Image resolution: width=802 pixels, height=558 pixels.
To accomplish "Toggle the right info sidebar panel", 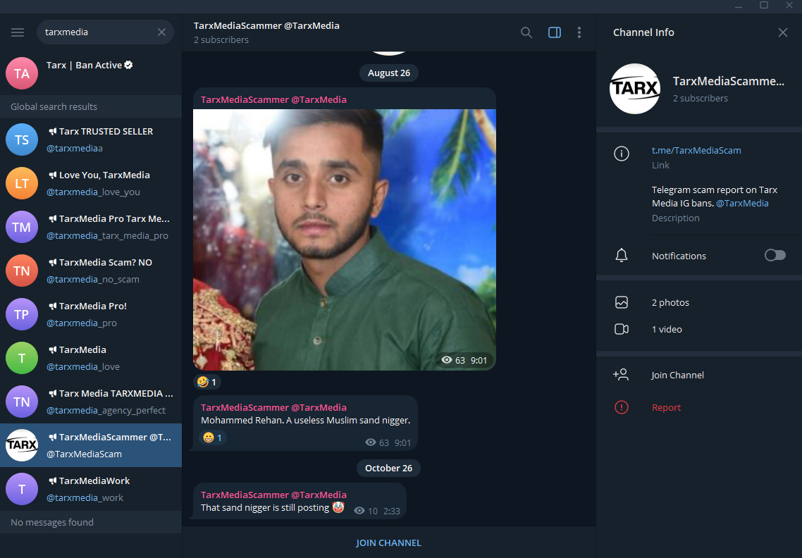I will pos(555,32).
